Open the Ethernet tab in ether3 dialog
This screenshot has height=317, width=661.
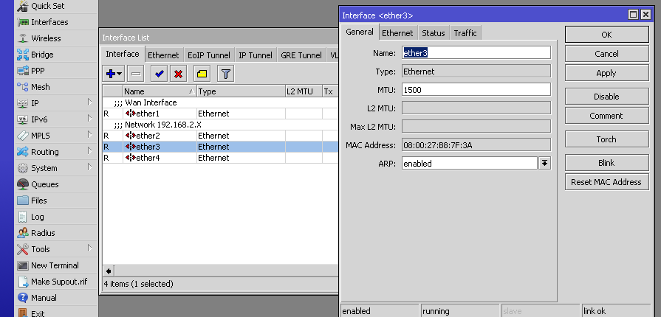coord(397,33)
